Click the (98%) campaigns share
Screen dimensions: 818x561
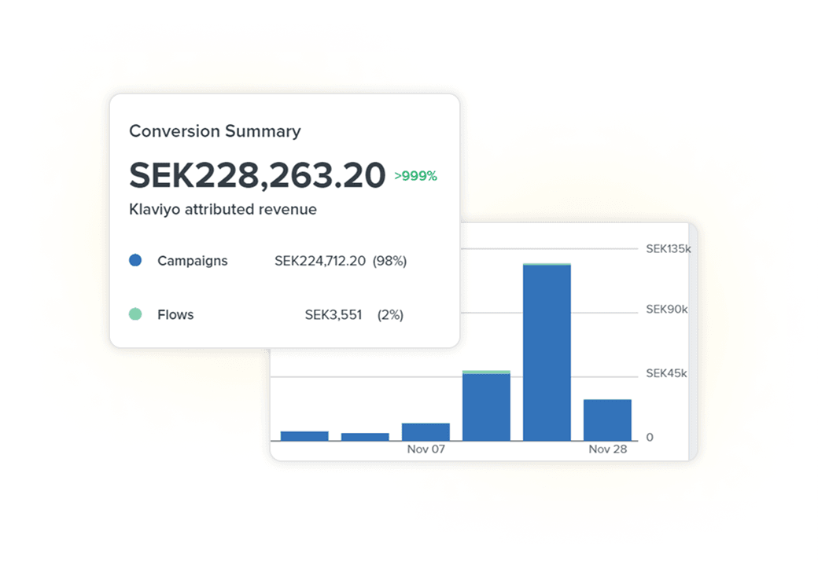pyautogui.click(x=389, y=261)
